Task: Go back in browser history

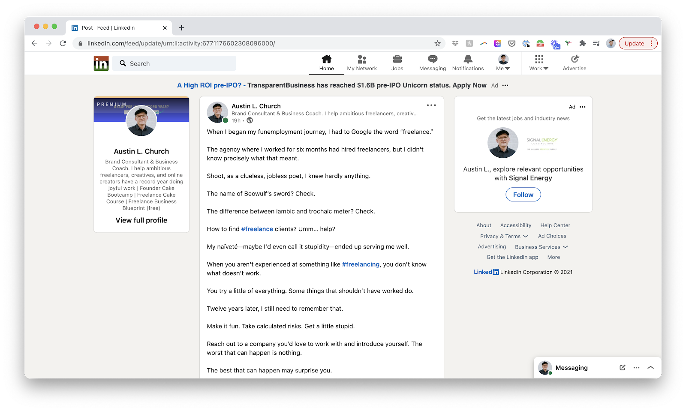Action: pos(35,43)
